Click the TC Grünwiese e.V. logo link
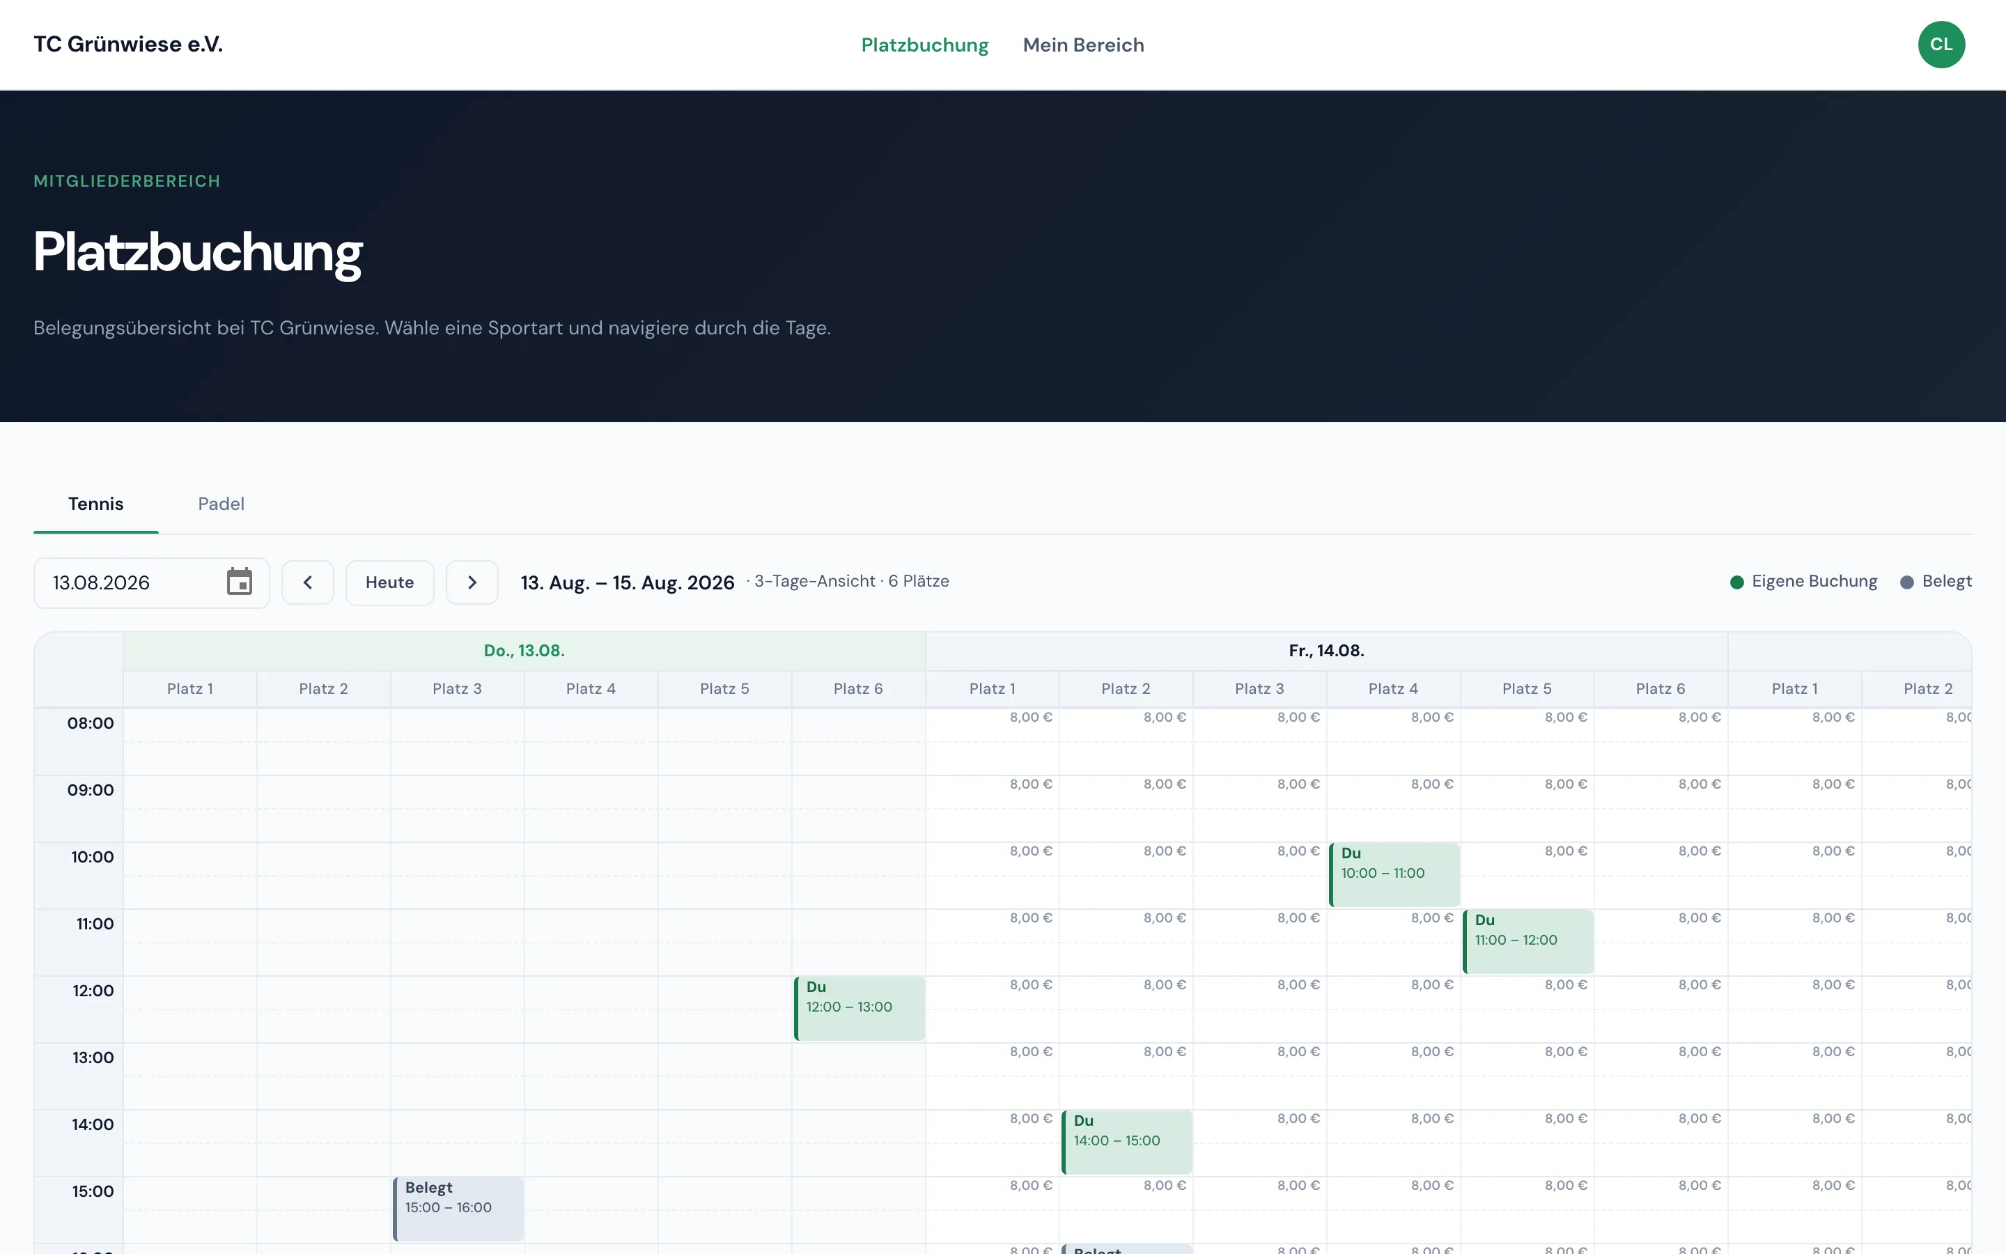 click(x=128, y=44)
